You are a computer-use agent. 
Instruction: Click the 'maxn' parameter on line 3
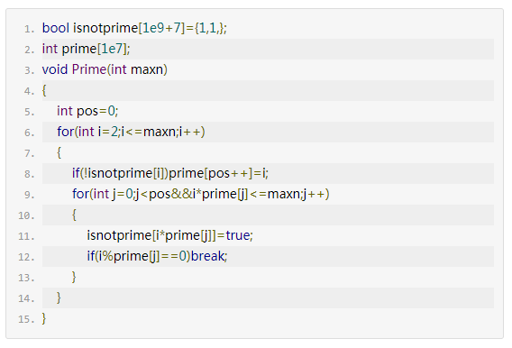[x=147, y=69]
